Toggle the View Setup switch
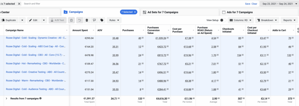 click(x=223, y=20)
